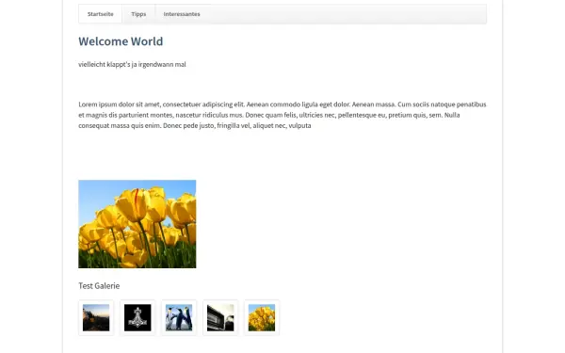The height and width of the screenshot is (353, 565).
Task: Click the Test Galerie title text
Action: pos(99,285)
